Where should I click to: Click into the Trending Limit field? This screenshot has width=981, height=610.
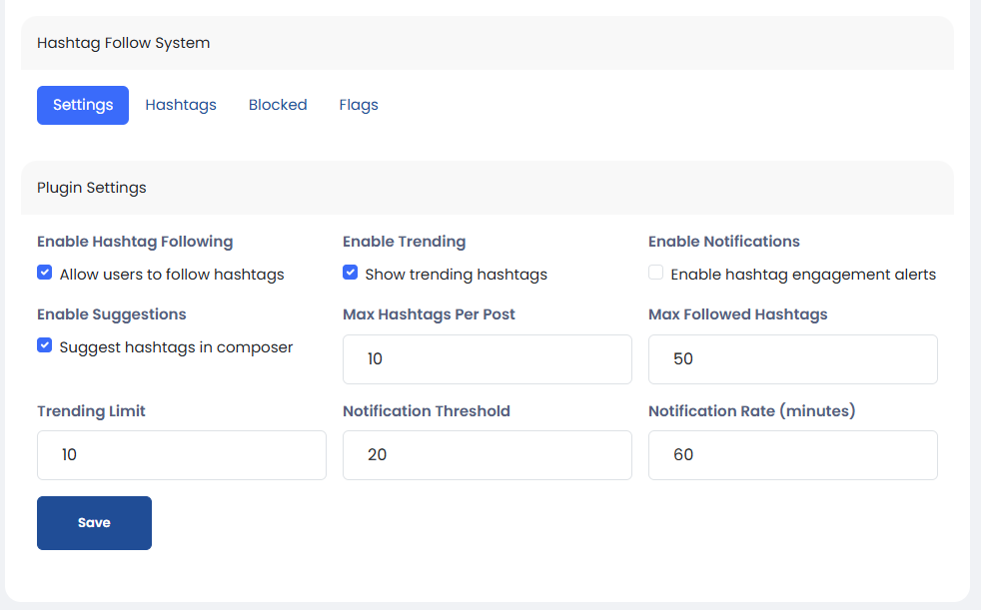181,455
